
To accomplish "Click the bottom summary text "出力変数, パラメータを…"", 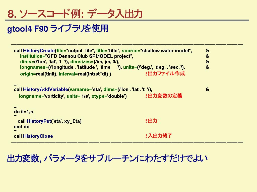I will click(x=107, y=158).
